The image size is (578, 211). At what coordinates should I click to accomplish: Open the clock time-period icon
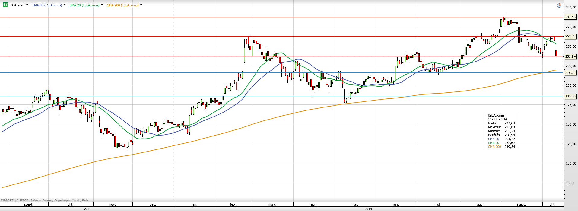tap(559, 5)
